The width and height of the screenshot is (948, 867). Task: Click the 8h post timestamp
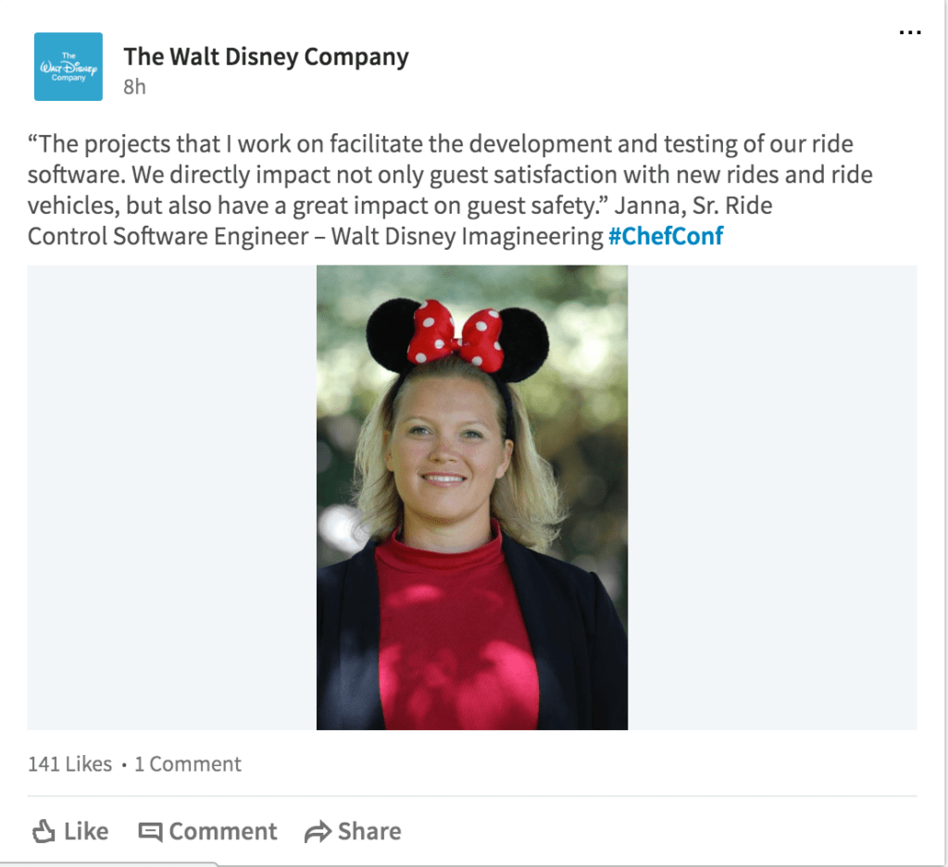tap(134, 88)
